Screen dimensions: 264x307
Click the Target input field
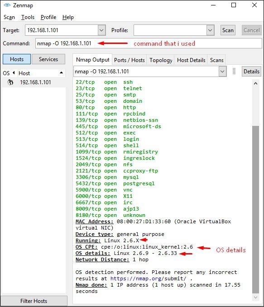click(62, 30)
